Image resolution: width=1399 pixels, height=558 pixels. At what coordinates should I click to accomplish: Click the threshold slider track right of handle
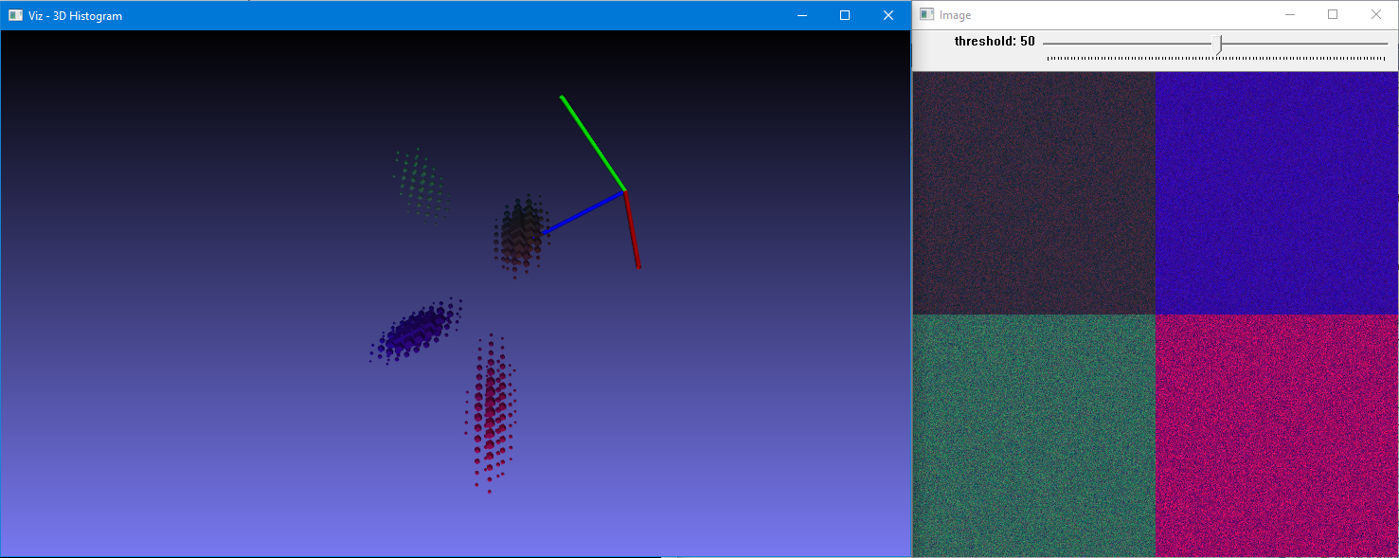pyautogui.click(x=1307, y=44)
